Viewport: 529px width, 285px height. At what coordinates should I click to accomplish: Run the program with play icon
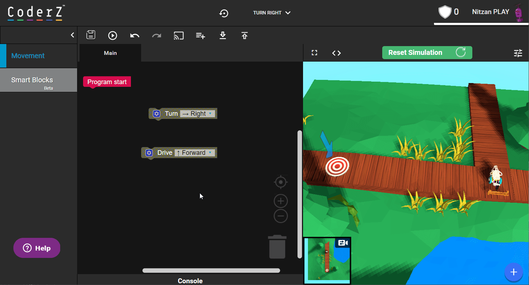tap(113, 35)
